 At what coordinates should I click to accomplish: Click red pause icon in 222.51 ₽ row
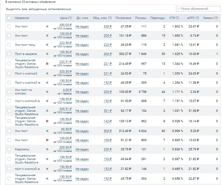point(47,64)
